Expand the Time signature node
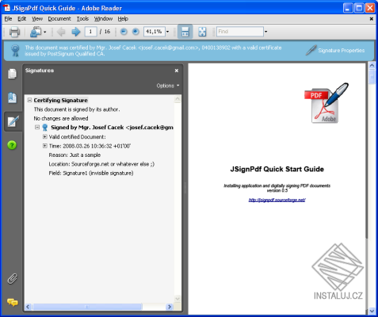The height and width of the screenshot is (317, 378). [44, 146]
